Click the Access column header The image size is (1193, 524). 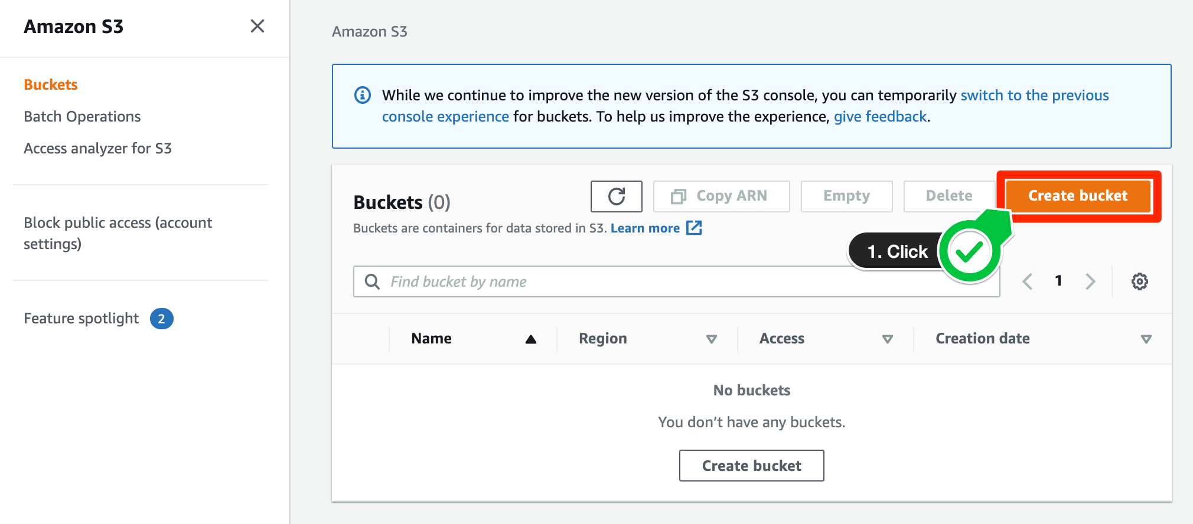tap(781, 339)
